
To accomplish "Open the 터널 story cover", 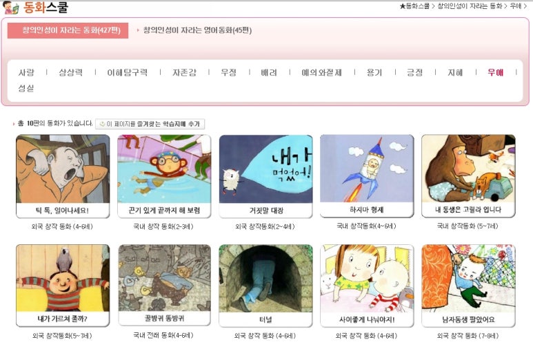I will [266, 278].
